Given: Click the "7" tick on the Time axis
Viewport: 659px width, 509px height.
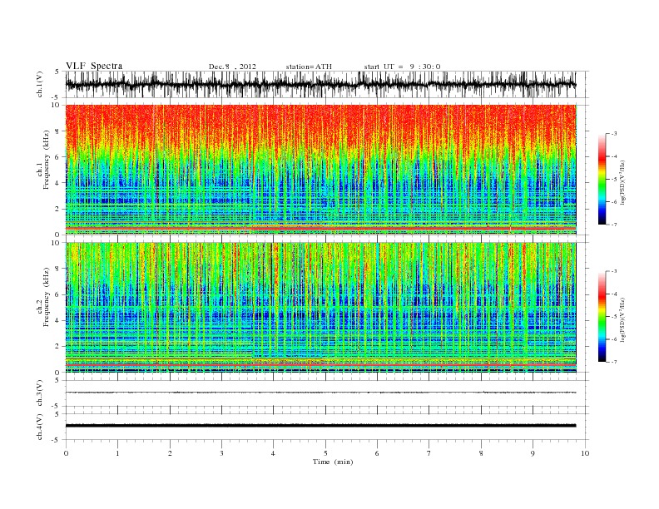Looking at the screenshot, I should click(x=429, y=453).
